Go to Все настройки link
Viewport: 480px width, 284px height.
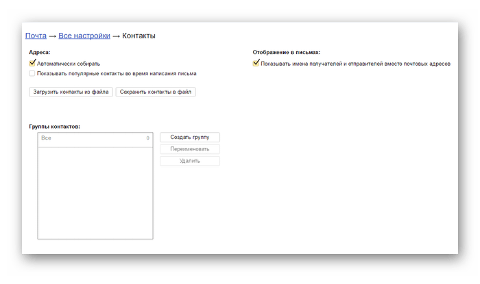pos(84,36)
